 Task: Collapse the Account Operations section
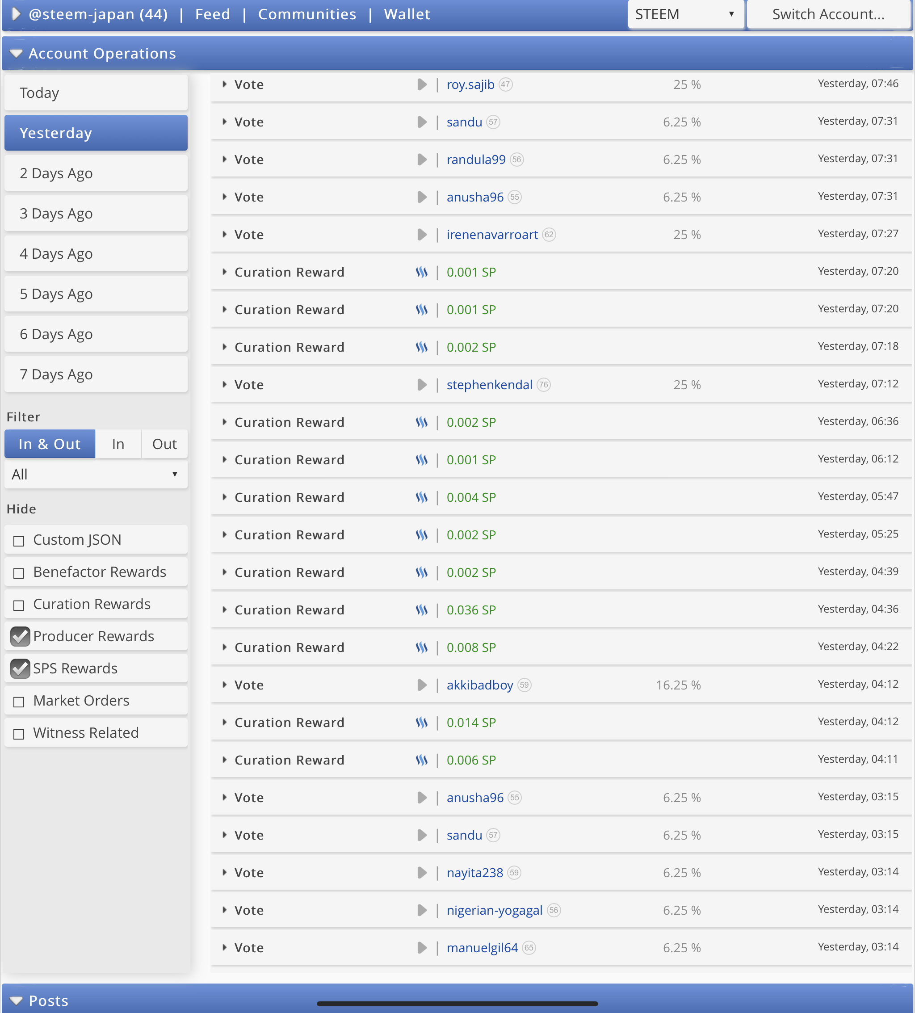tap(16, 54)
